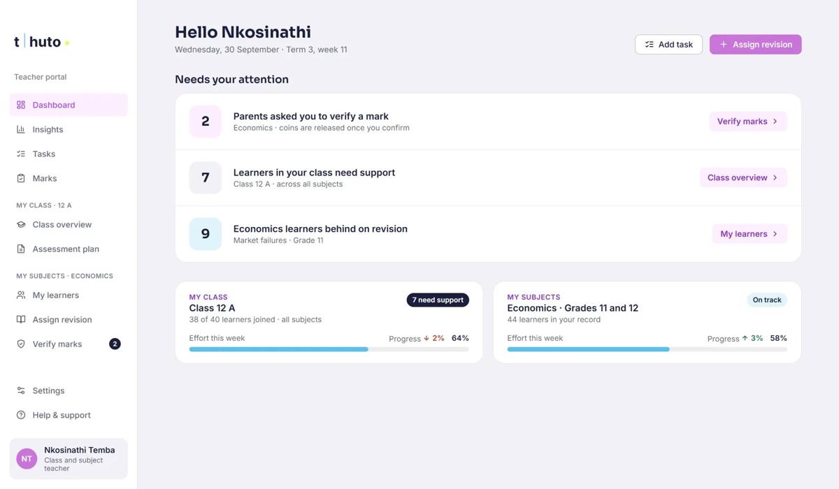839x489 pixels.
Task: Click the '7 need support' badge
Action: 438,300
